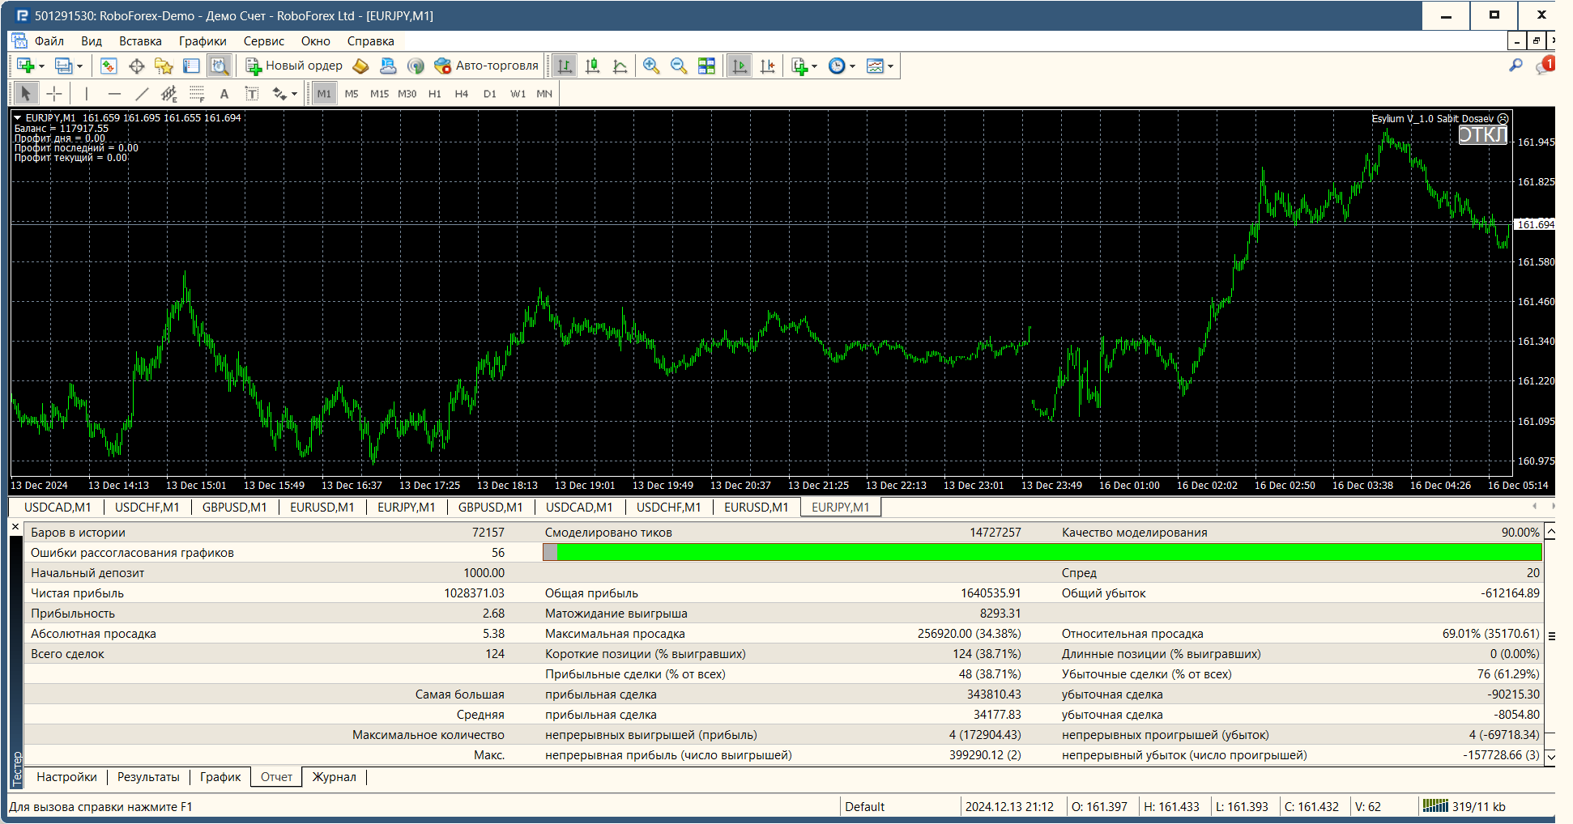Zoom out on the chart
This screenshot has width=1573, height=824.
pyautogui.click(x=679, y=66)
